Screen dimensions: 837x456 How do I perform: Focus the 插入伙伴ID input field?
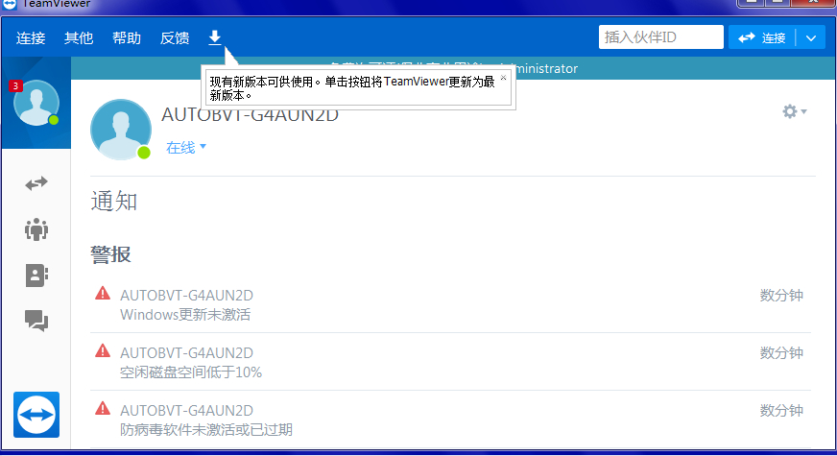click(660, 36)
